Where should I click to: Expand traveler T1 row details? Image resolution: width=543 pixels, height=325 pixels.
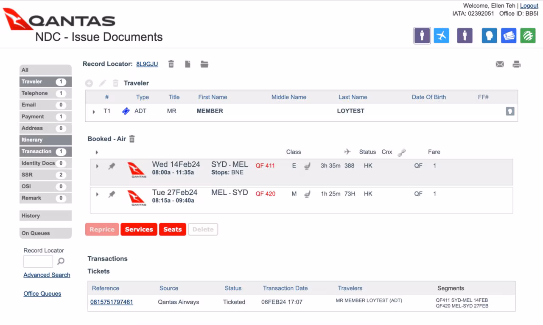94,112
